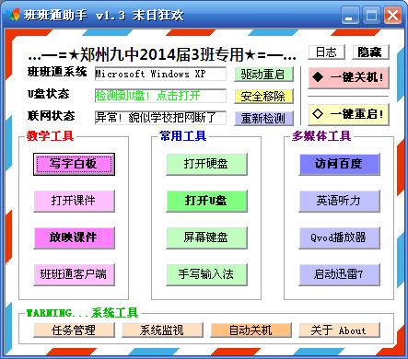Click the green U盘 detected status field
Screen dimensions: 408x359
point(160,96)
